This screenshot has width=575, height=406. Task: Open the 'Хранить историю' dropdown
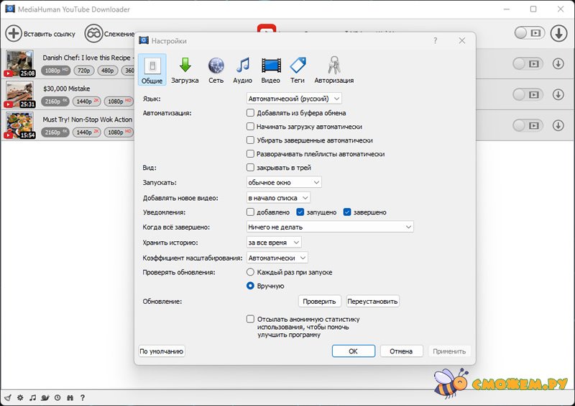pyautogui.click(x=274, y=243)
